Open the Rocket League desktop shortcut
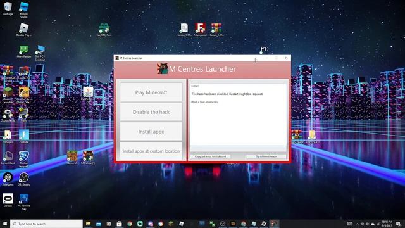Viewport: 405px width, 228px height. tap(24, 159)
